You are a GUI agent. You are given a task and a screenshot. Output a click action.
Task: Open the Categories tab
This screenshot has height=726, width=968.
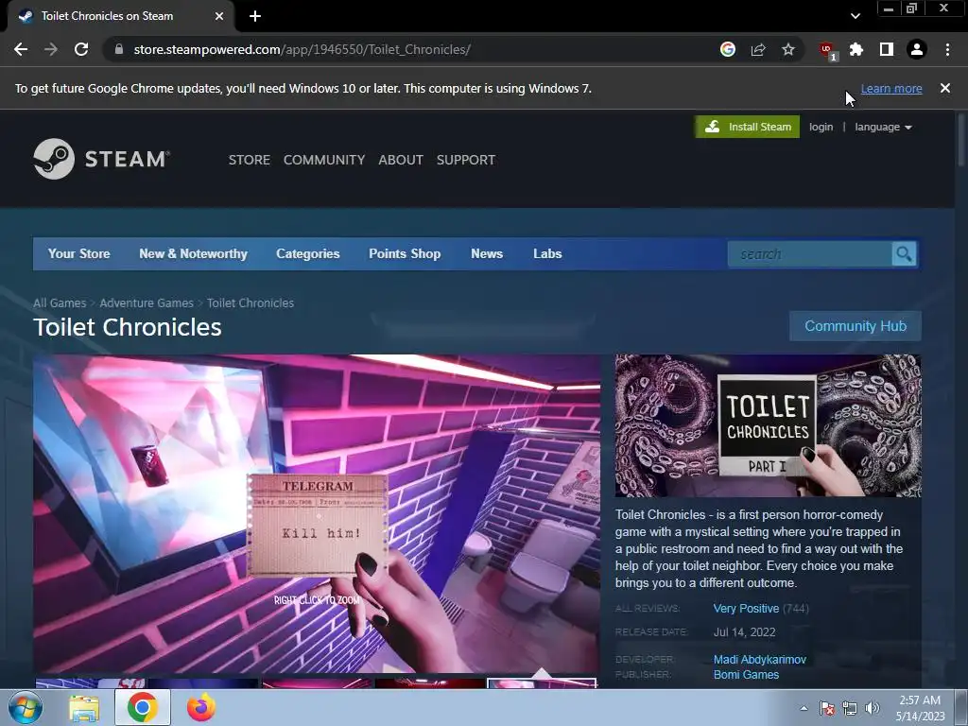(x=308, y=253)
